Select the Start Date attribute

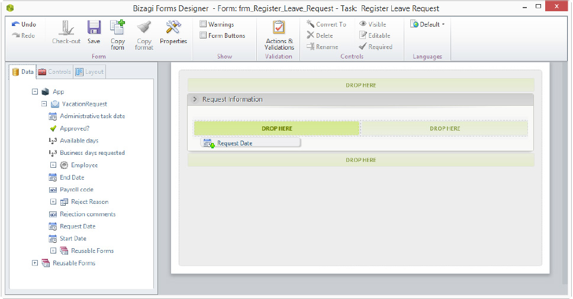[x=73, y=239]
